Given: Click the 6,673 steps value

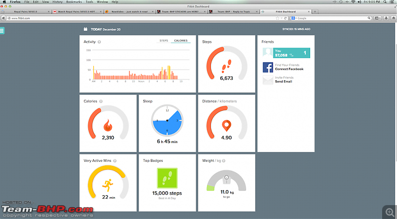Looking at the screenshot, I should click(x=226, y=78).
